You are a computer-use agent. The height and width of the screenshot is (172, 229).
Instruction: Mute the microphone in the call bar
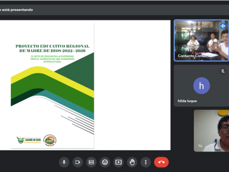[x=64, y=162]
